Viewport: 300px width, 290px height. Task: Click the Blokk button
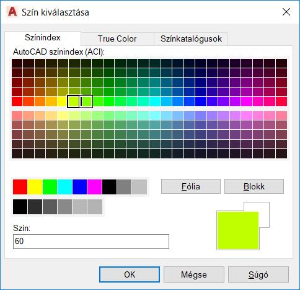[x=254, y=186]
